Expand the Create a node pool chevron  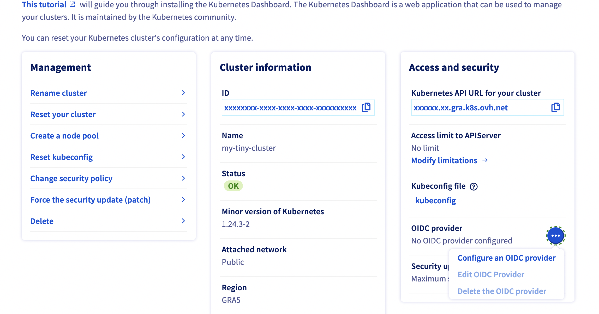[x=183, y=136]
